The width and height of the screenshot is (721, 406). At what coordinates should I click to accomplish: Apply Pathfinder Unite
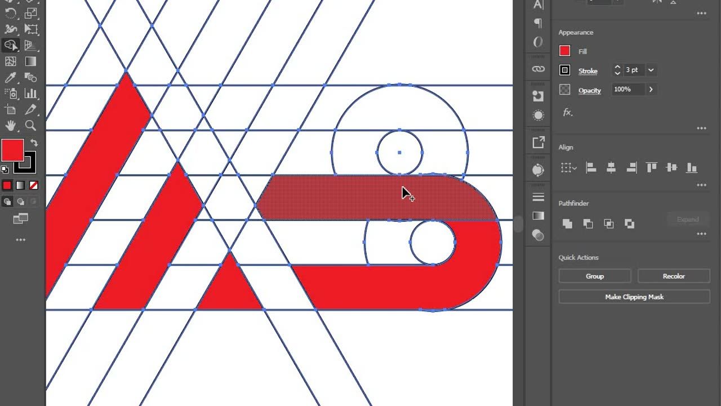tap(567, 224)
